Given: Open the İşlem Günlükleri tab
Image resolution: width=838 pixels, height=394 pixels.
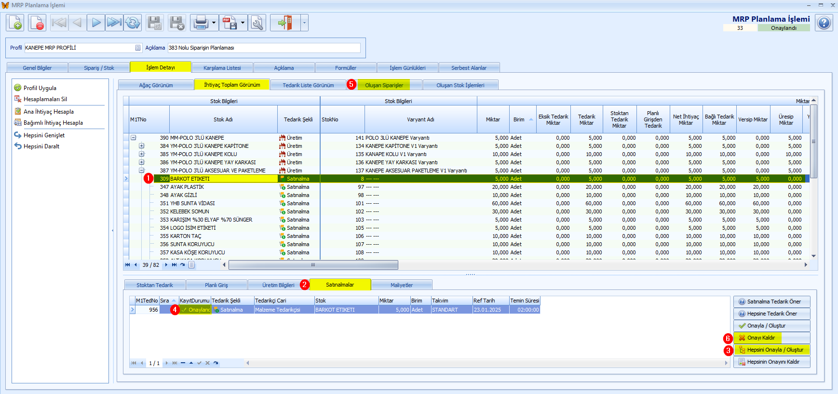Looking at the screenshot, I should pyautogui.click(x=407, y=68).
